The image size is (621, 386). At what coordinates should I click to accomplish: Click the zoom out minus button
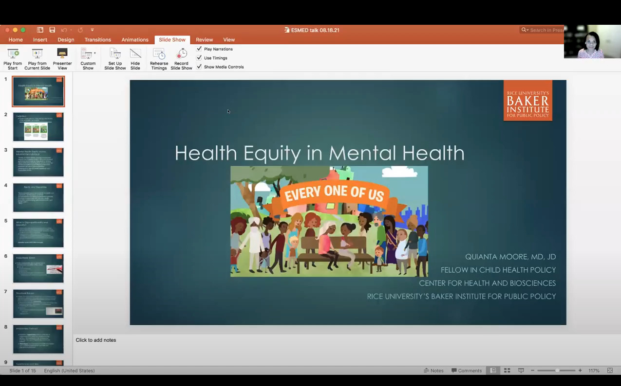tap(532, 370)
